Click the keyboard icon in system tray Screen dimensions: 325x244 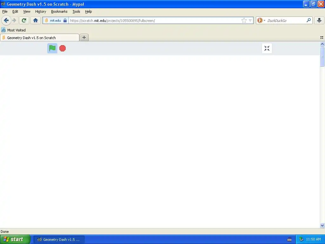pos(289,240)
